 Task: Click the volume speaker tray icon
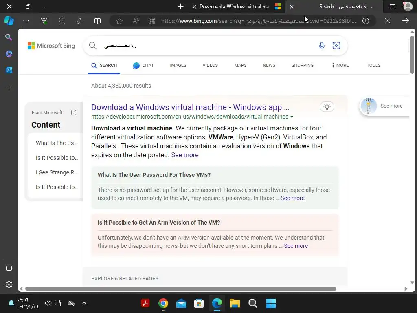(48, 303)
